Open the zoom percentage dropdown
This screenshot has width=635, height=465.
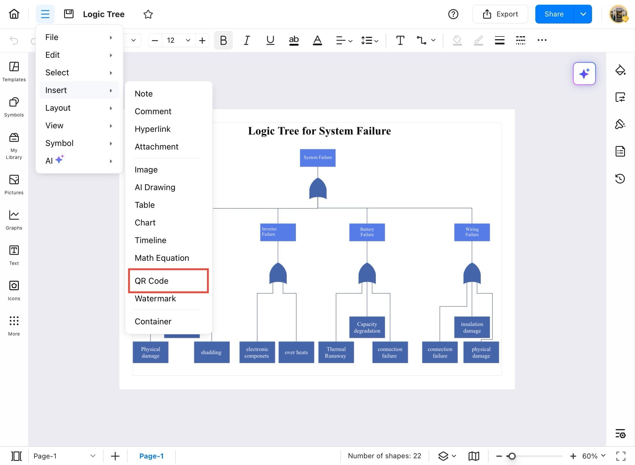[594, 456]
